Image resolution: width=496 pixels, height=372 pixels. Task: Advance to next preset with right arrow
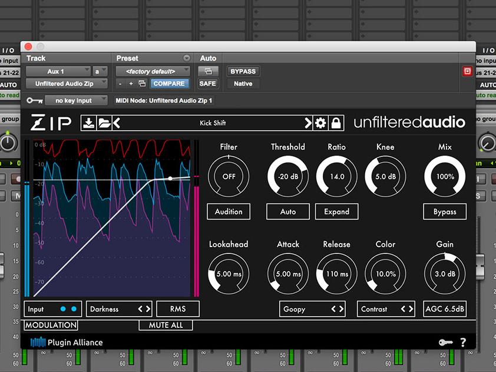pos(307,123)
